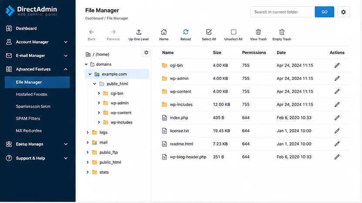Screen dimensions: 362x203
Task: Click the Select All checkbox icon
Action: (x=209, y=32)
